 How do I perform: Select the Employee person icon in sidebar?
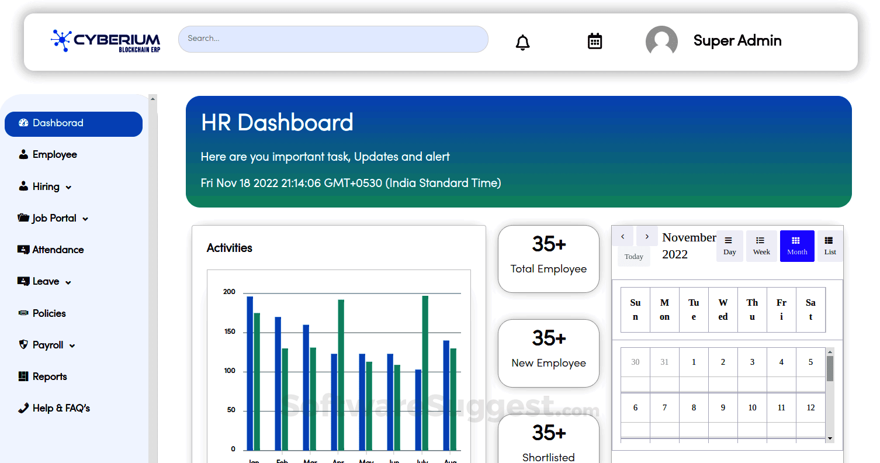click(x=23, y=154)
